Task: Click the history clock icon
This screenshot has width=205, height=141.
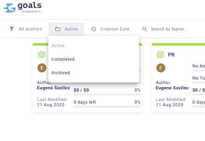Action: [93, 29]
